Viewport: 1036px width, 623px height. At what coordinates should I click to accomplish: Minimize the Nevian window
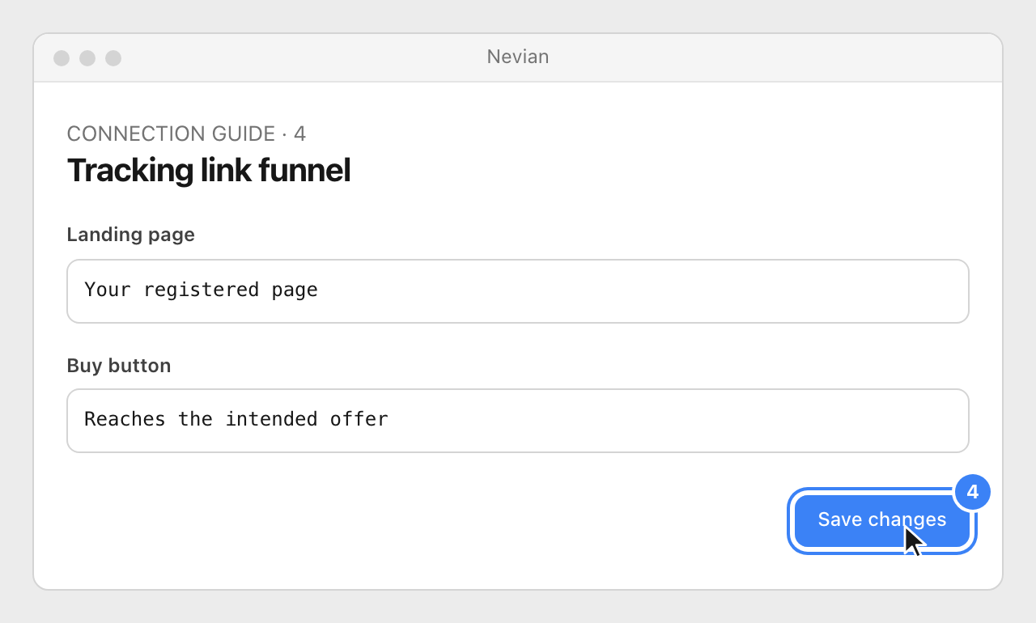pyautogui.click(x=87, y=58)
